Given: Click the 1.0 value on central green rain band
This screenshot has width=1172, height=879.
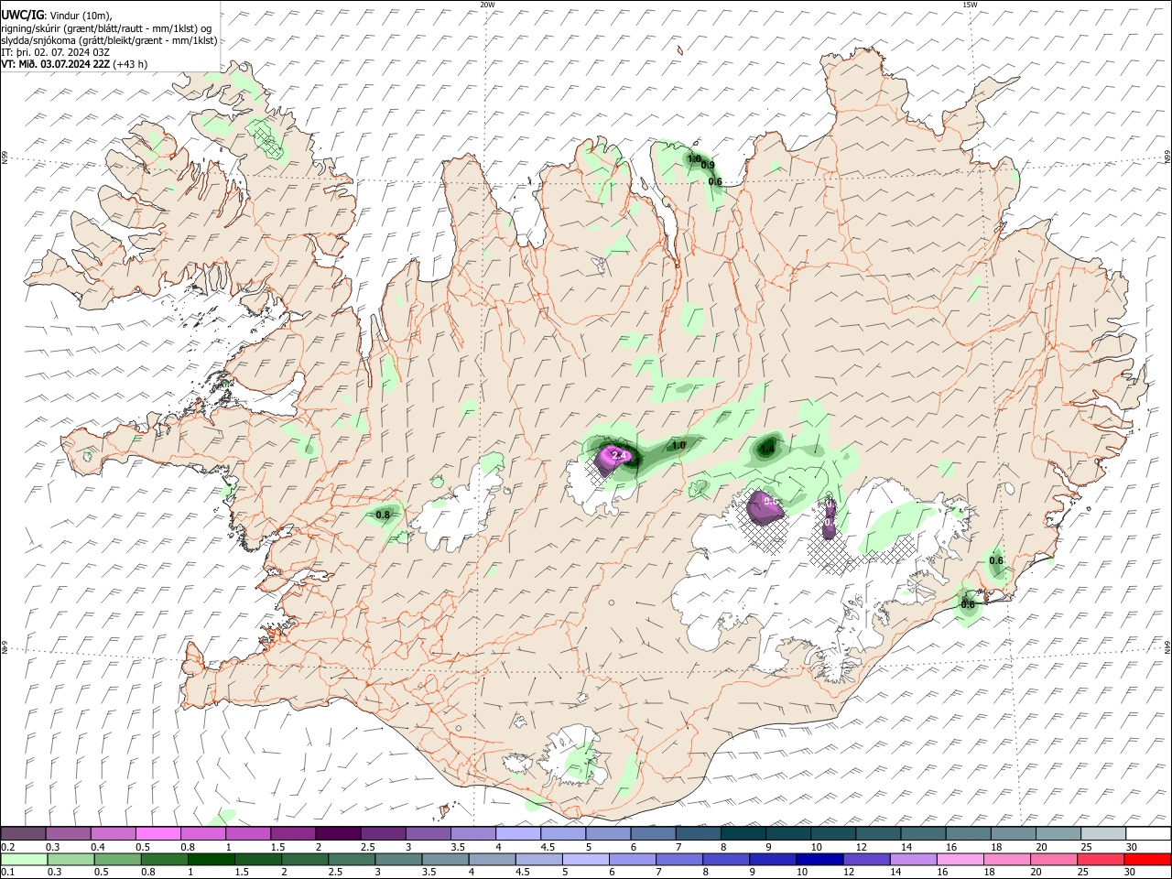Looking at the screenshot, I should click(678, 445).
